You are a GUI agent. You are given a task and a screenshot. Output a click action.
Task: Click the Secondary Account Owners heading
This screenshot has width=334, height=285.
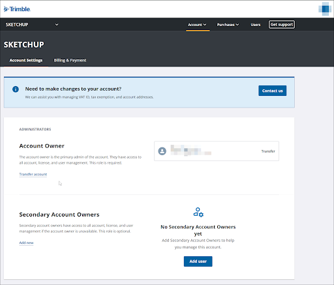tap(59, 215)
